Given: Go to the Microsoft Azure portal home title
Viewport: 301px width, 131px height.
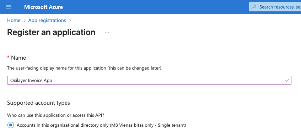Looking at the screenshot, I should pyautogui.click(x=43, y=7).
